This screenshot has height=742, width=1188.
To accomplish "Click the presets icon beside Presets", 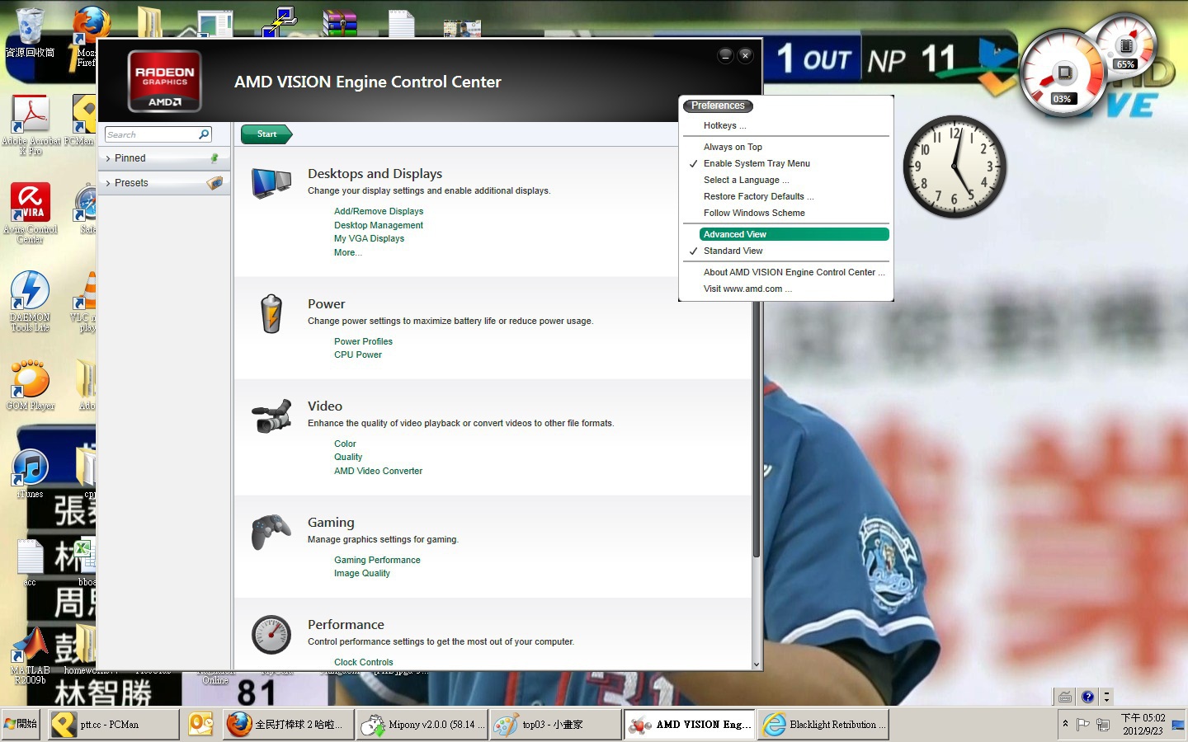I will (x=214, y=182).
